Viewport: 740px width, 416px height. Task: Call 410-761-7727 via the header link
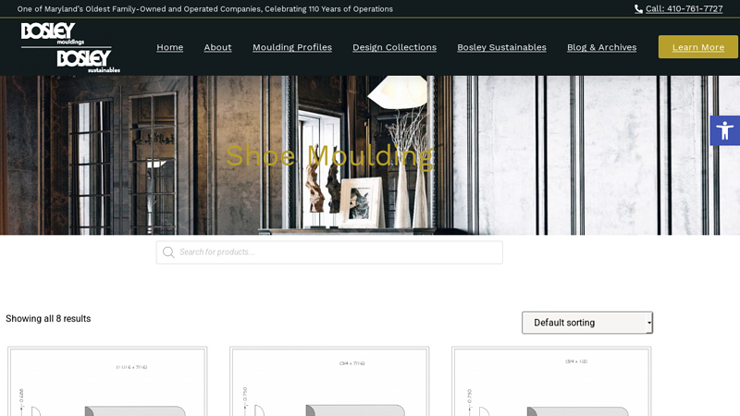pos(684,9)
